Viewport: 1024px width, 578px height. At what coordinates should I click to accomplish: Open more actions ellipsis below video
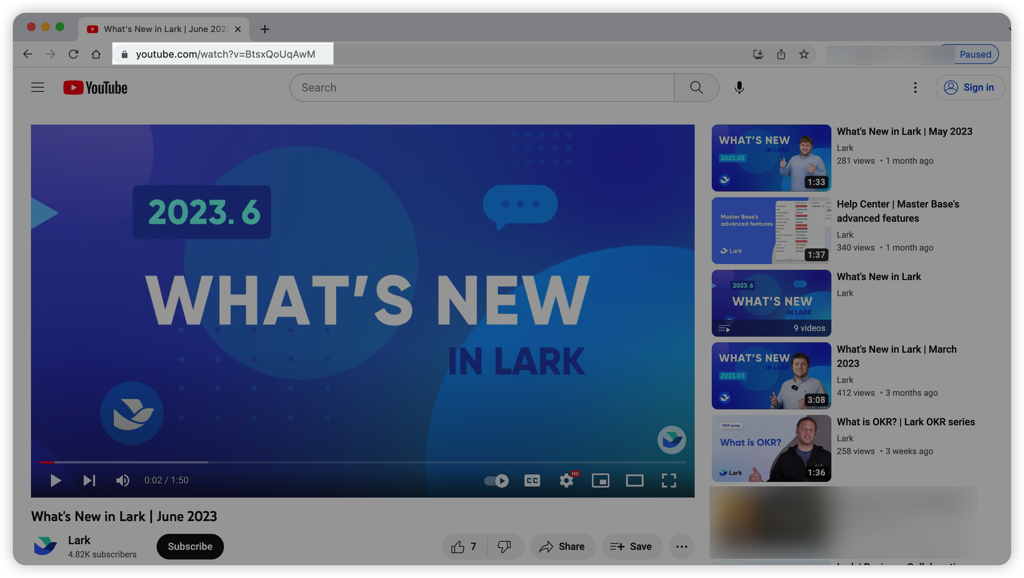tap(682, 547)
